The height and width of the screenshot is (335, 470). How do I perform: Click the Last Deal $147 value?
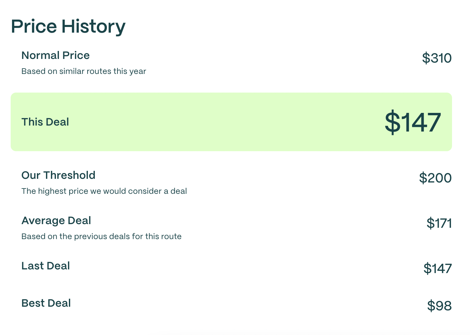tap(437, 269)
